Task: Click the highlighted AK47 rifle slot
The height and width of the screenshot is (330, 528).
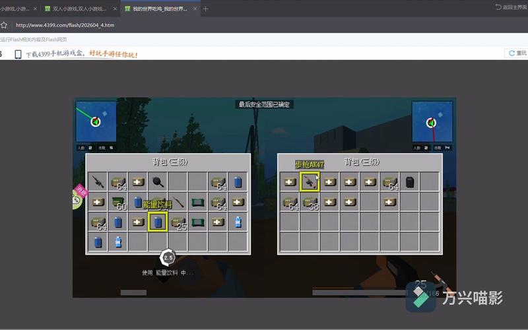Action: pos(310,182)
